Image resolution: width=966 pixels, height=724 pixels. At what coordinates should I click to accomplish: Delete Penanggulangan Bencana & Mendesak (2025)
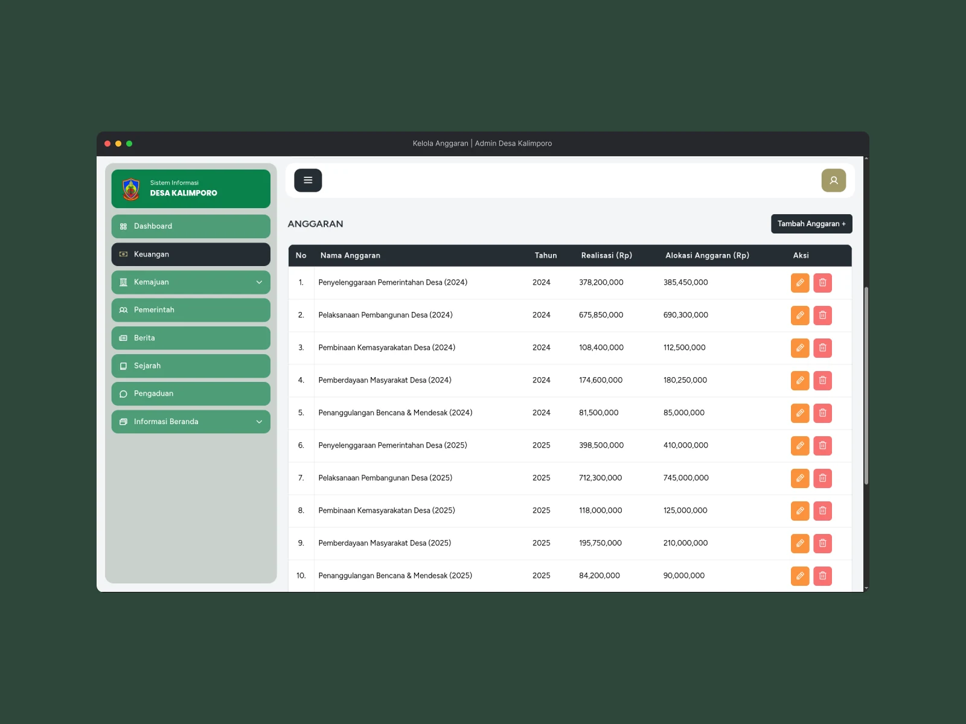pyautogui.click(x=822, y=576)
